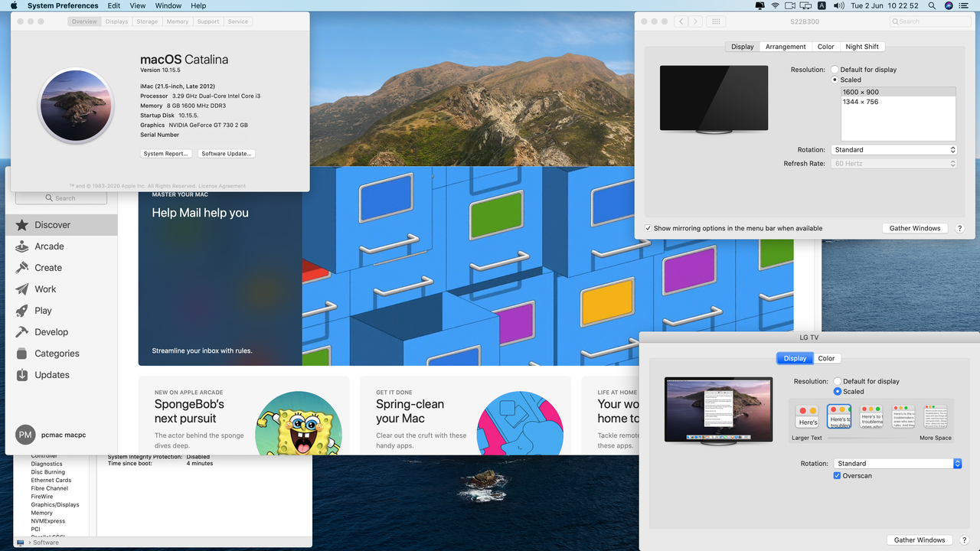Select Diagnostics in System Information sidebar
The height and width of the screenshot is (551, 980).
tap(47, 464)
